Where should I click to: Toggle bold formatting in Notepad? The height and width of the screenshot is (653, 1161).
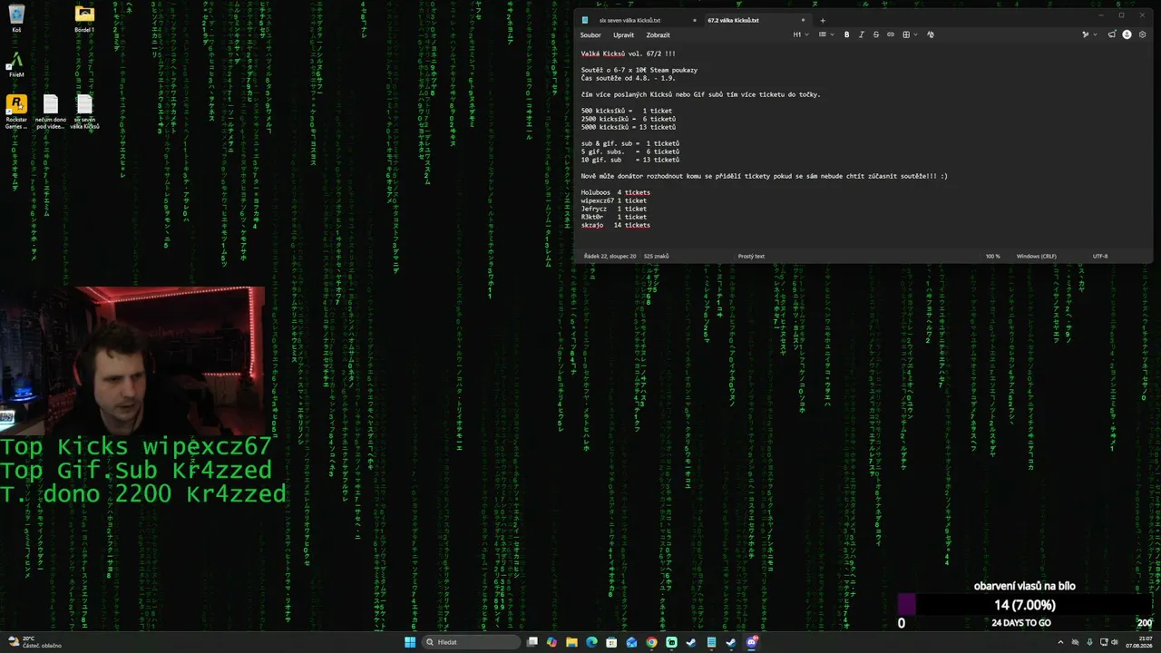[x=846, y=34]
